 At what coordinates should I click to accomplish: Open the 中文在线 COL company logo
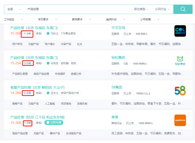[x=180, y=31]
